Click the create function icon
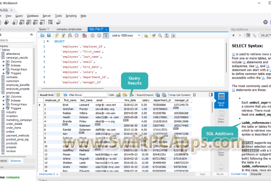This screenshot has width=271, height=181. 42,22
